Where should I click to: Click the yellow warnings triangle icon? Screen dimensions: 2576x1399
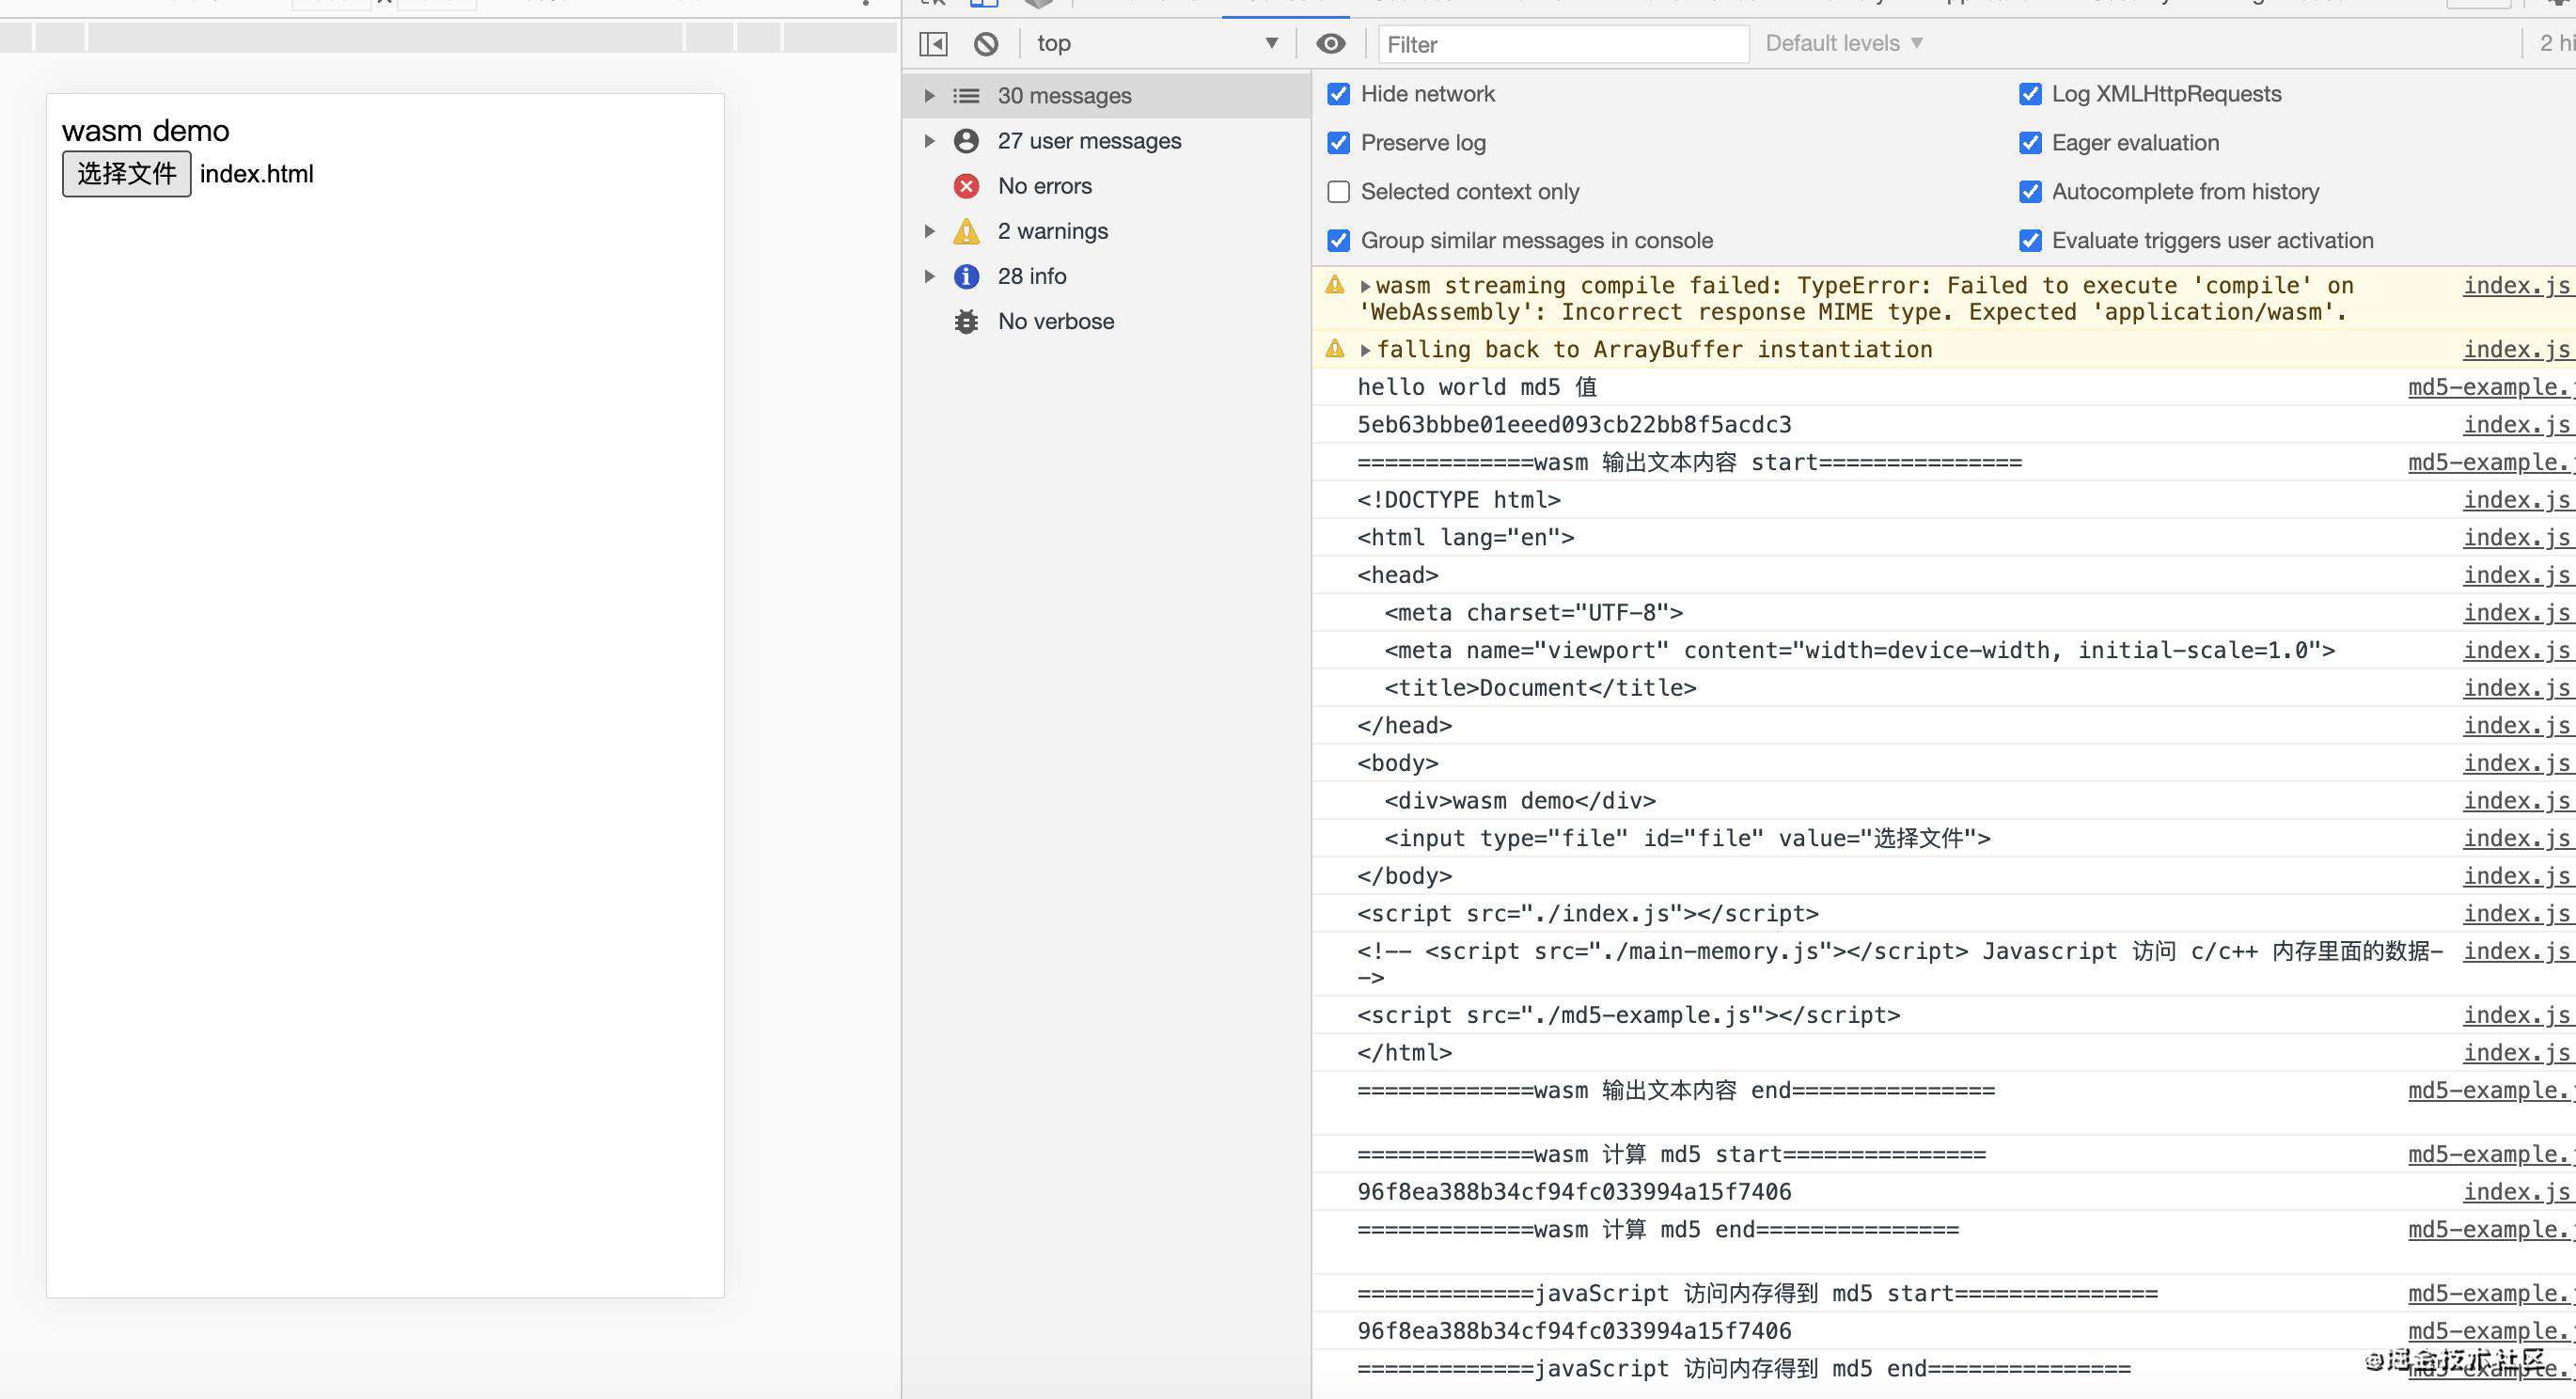point(966,231)
